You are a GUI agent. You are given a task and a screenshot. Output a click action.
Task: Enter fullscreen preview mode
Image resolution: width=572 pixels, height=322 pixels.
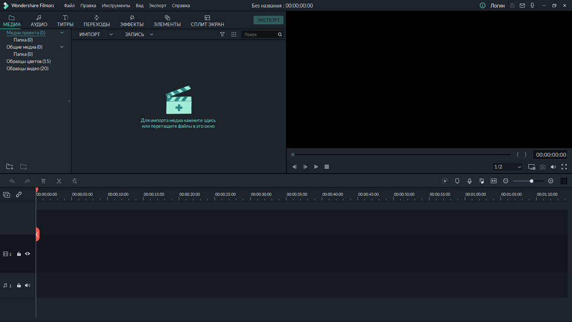pos(564,167)
